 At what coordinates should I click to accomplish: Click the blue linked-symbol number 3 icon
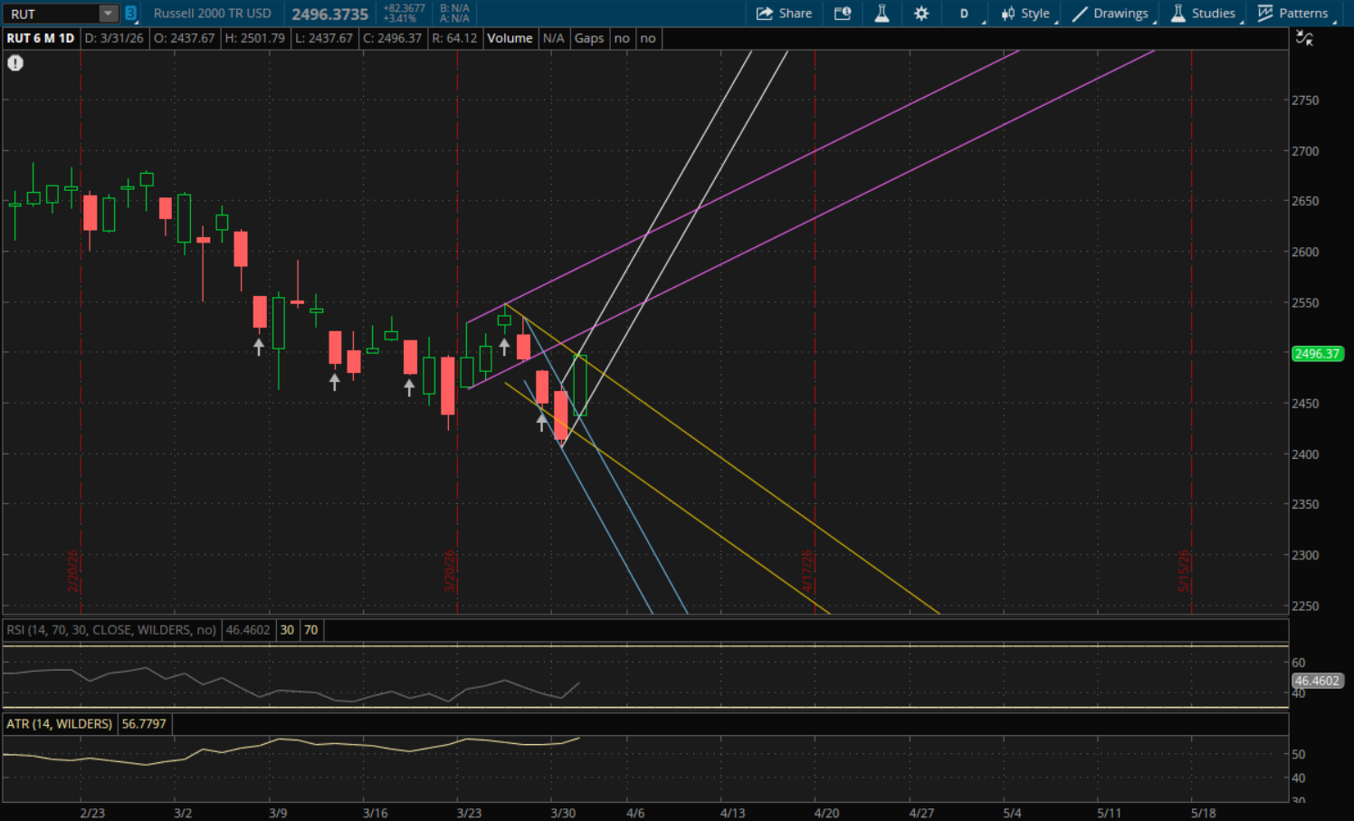[130, 14]
